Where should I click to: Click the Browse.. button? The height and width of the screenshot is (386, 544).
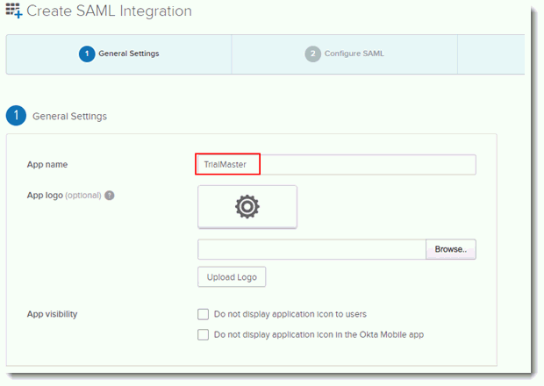[x=451, y=249]
